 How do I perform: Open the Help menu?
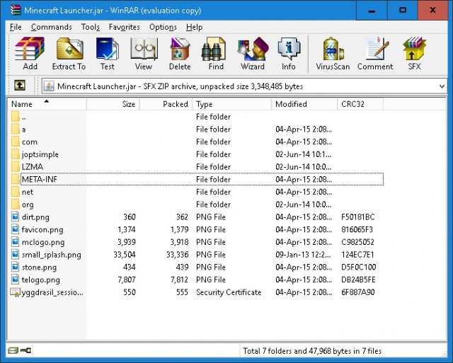click(194, 27)
